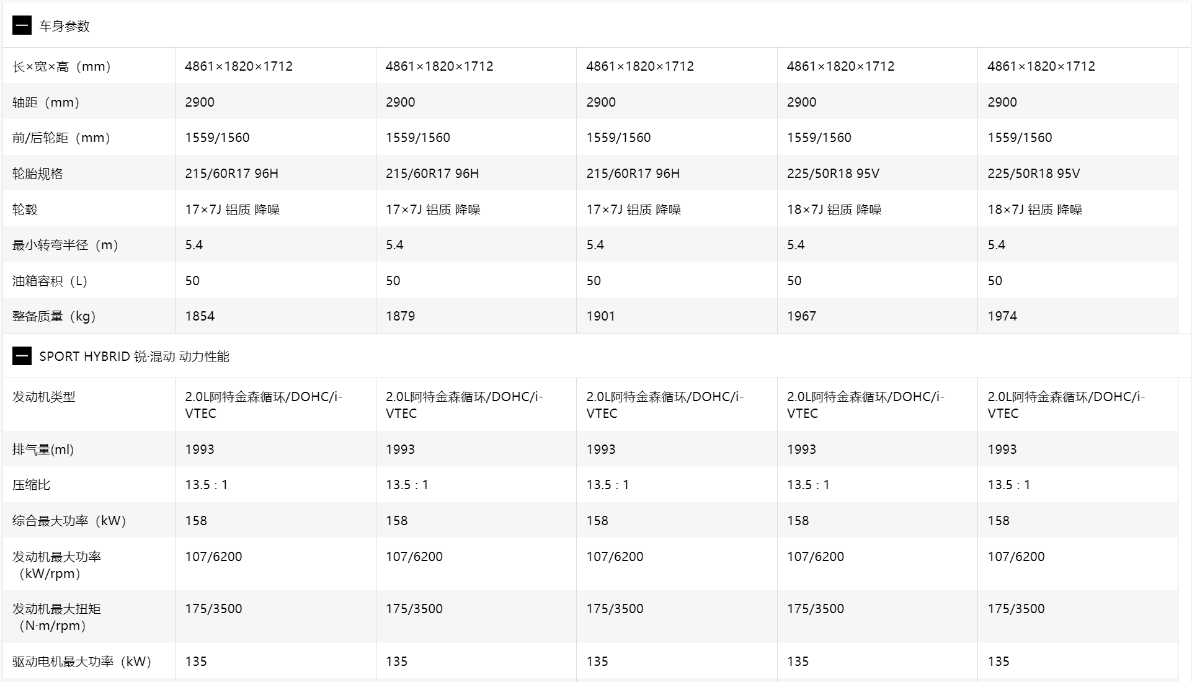Click the 整备质量（kg）row label
This screenshot has width=1192, height=682.
[x=54, y=316]
